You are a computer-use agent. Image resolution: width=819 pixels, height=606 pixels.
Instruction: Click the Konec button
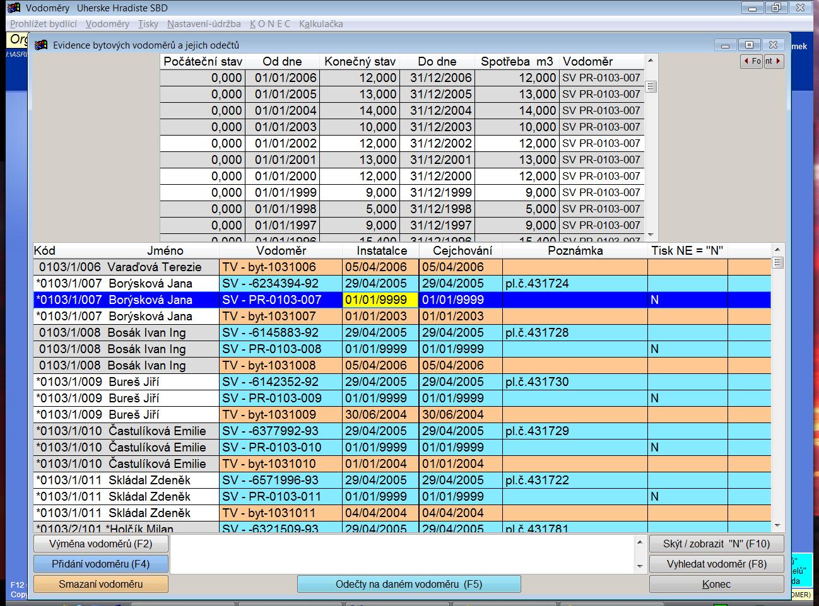click(717, 584)
